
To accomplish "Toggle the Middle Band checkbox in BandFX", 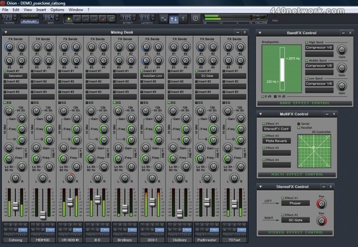I will 307,61.
